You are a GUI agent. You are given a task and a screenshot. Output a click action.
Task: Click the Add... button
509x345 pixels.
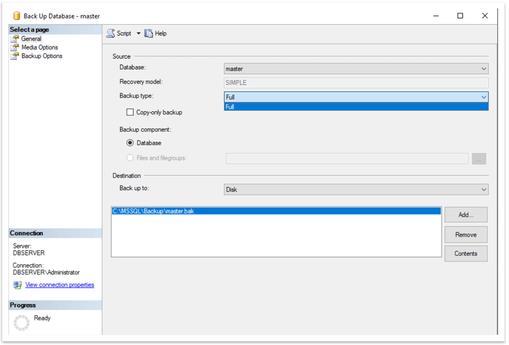point(465,215)
